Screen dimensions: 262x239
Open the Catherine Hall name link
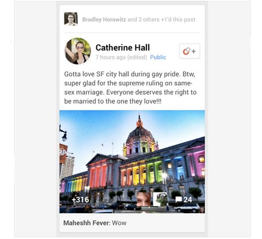[x=123, y=48]
